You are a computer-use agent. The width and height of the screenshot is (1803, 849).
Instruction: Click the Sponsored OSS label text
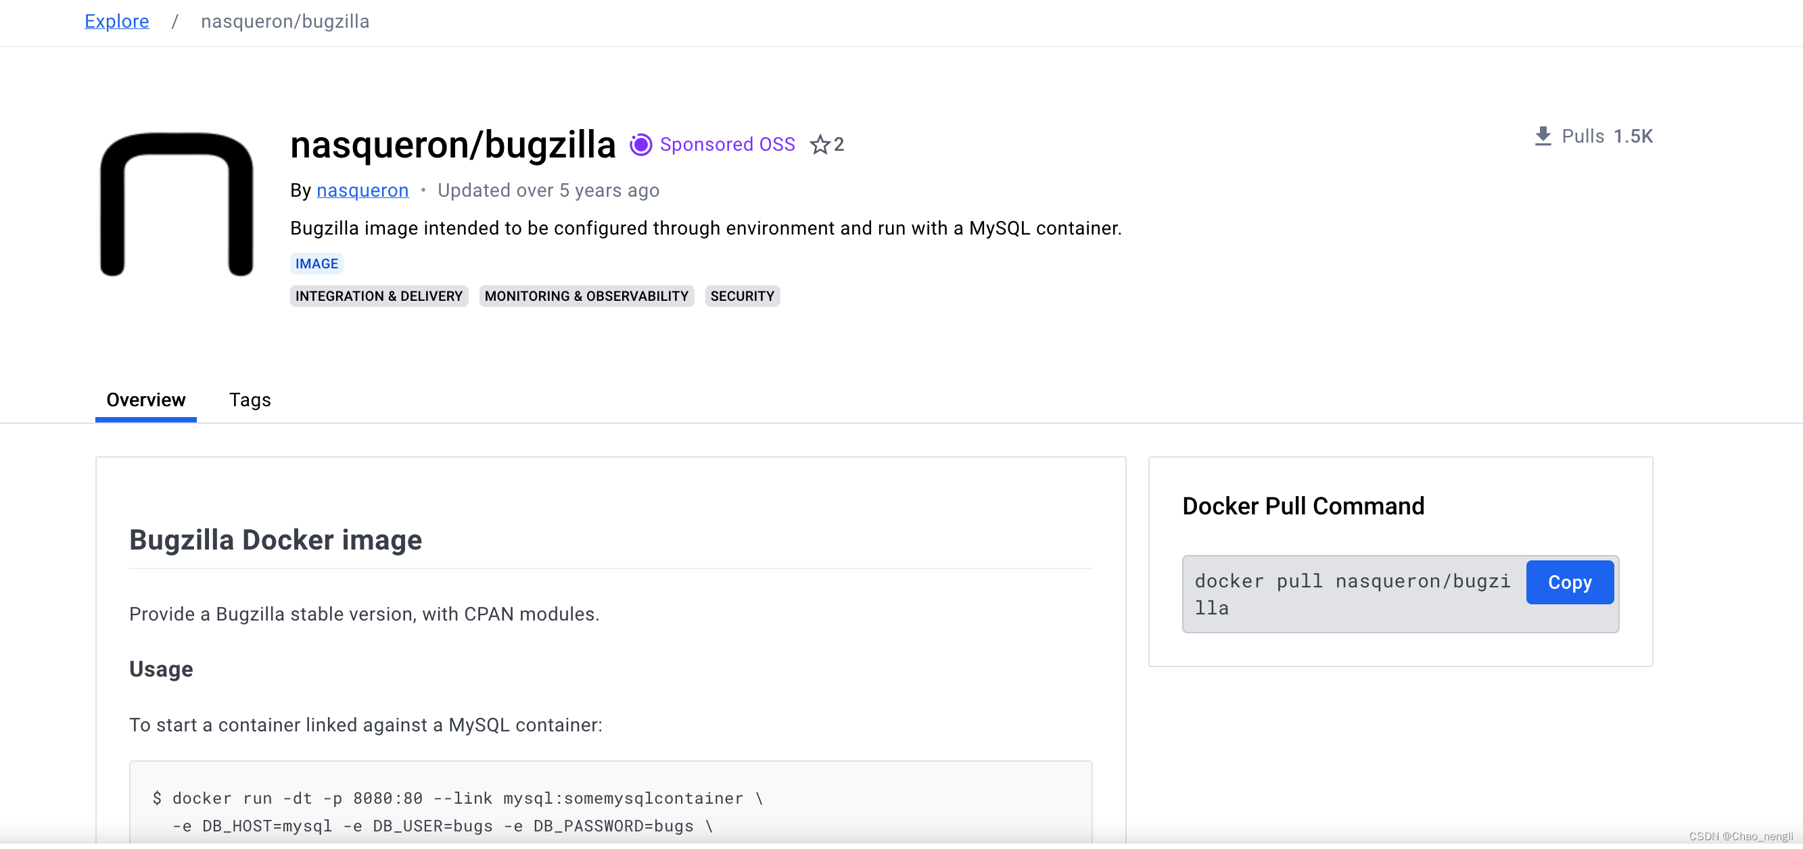coord(727,145)
